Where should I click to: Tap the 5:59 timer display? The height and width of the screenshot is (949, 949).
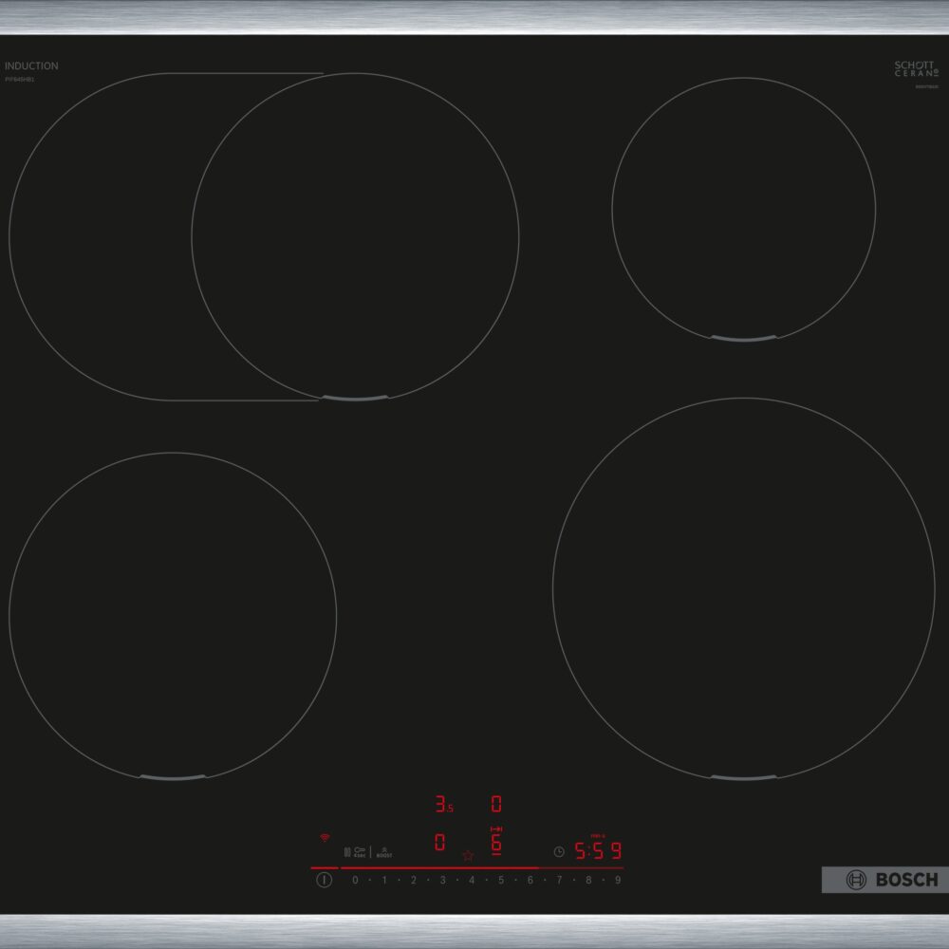point(598,851)
